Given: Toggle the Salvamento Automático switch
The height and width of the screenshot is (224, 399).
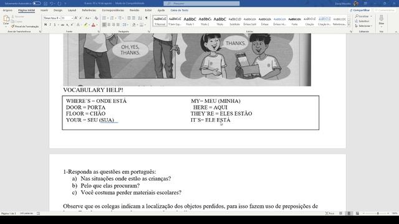Looking at the screenshot, I should tap(37, 3).
